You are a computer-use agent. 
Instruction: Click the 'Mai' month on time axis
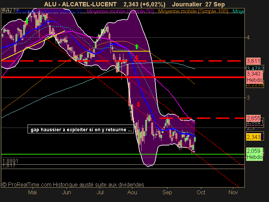coord(32,192)
